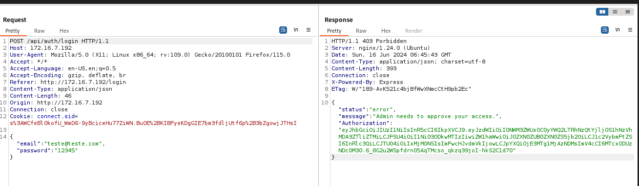
Task: Open Response panel hamburger options menu
Action: point(630,30)
